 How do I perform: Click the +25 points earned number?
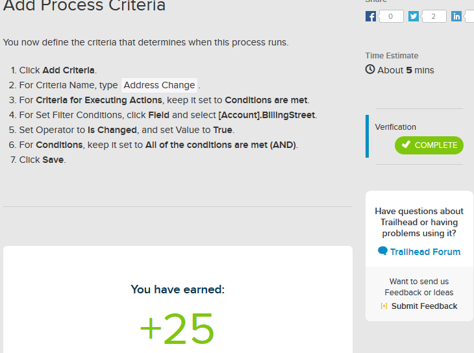tap(177, 328)
